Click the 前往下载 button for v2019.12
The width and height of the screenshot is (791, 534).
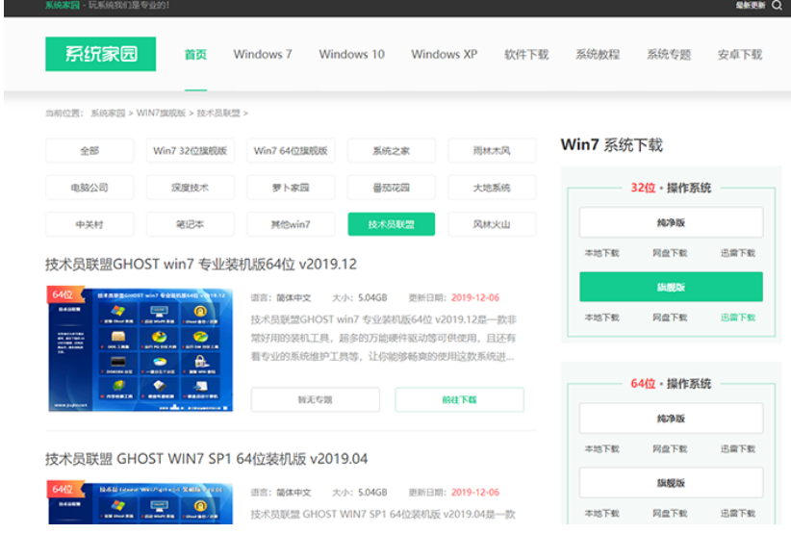click(459, 399)
